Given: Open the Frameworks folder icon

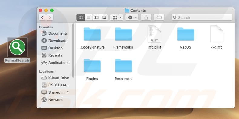Looking at the screenshot, I should click(123, 34).
